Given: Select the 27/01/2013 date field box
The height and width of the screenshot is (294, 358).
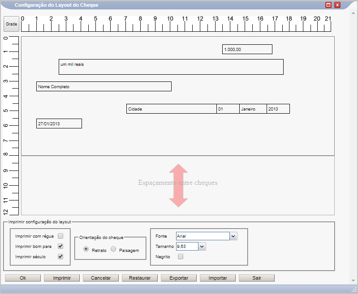Looking at the screenshot, I should click(59, 124).
